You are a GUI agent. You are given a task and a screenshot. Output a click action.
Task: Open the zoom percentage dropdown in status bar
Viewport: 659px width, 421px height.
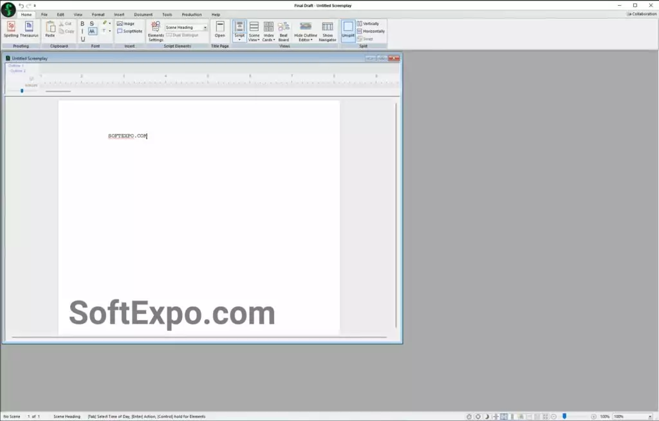click(649, 416)
